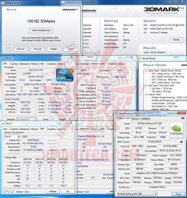The height and width of the screenshot is (198, 187).
Task: Click the Intel Core i5 logo badge
Action: pyautogui.click(x=65, y=75)
